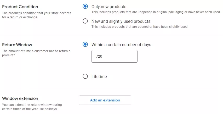
Task: Click the opened or slightly used description text
Action: (139, 27)
